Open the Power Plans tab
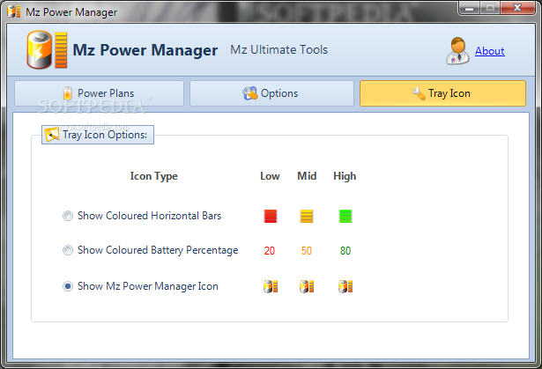The height and width of the screenshot is (369, 542). pos(99,93)
